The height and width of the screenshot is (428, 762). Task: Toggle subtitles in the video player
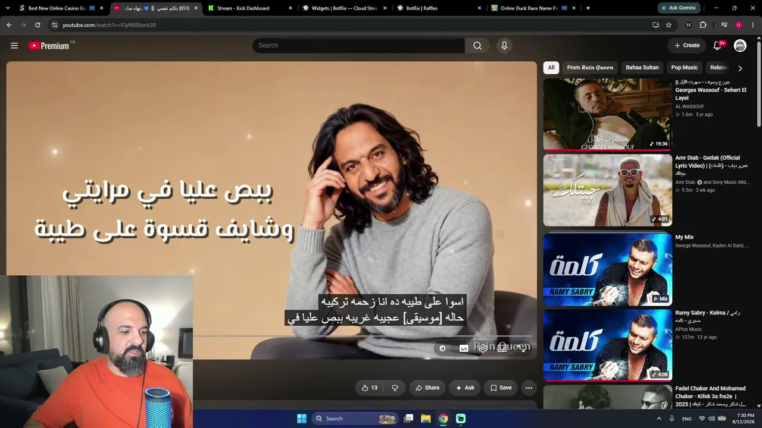(464, 348)
